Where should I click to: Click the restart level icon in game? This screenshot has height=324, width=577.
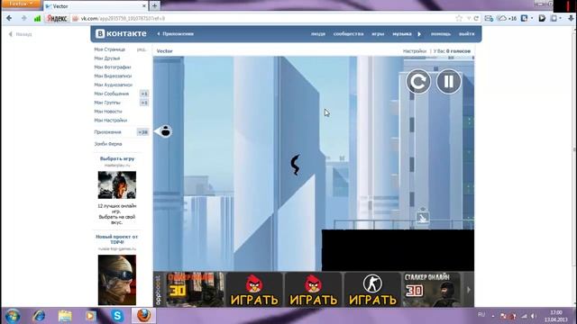click(418, 81)
